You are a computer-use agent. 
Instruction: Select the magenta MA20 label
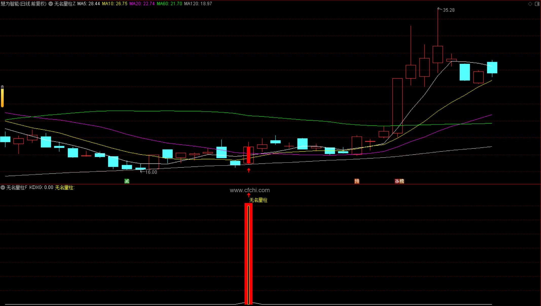point(142,4)
